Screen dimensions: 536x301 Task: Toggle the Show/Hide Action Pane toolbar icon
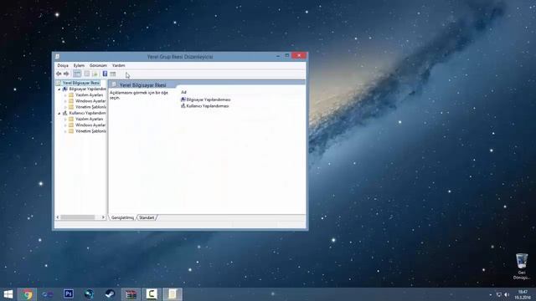tap(113, 74)
